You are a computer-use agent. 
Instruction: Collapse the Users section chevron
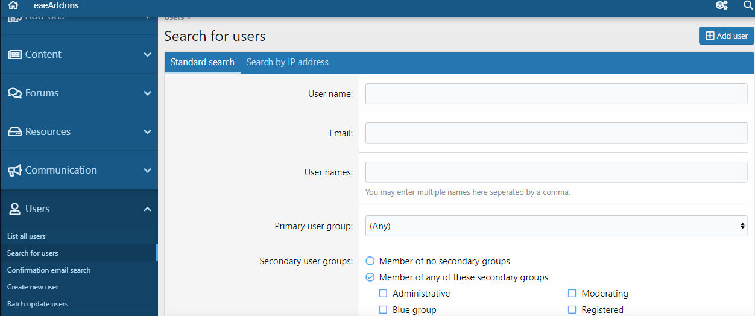point(147,209)
